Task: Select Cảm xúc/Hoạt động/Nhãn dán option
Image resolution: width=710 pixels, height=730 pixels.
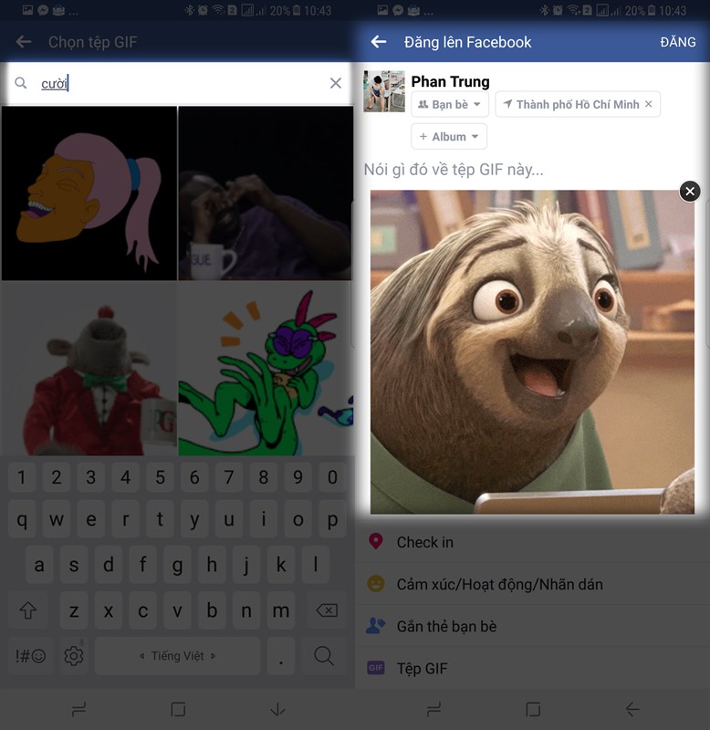Action: (x=532, y=584)
